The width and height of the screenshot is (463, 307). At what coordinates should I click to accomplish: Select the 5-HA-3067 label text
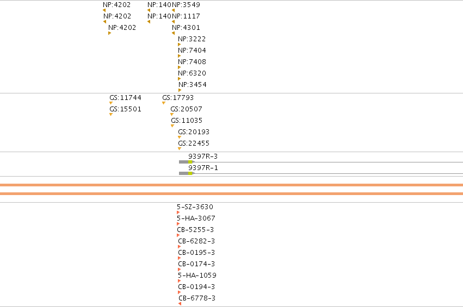(x=196, y=218)
